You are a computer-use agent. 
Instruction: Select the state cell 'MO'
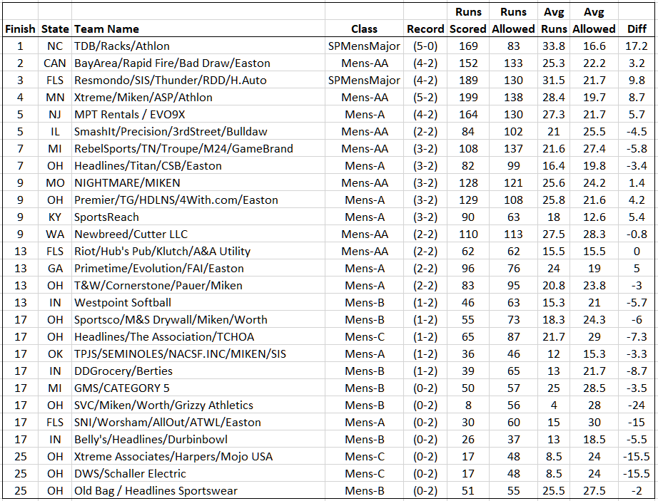55,183
